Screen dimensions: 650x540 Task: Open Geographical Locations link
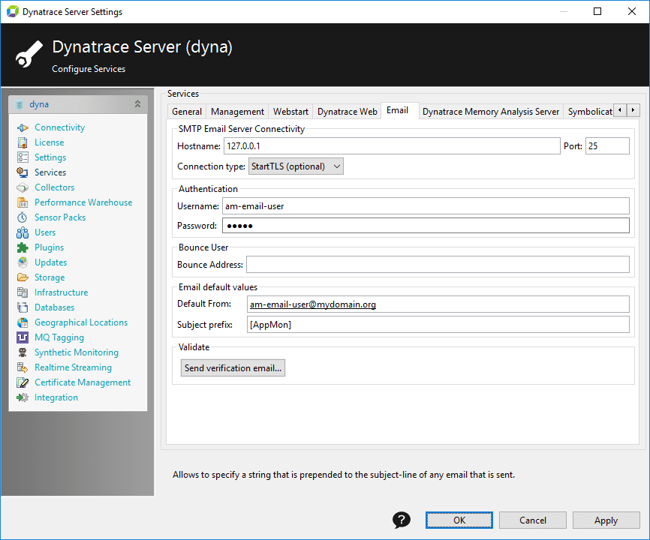click(x=81, y=322)
